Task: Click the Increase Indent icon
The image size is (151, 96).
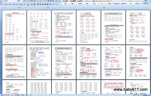Action: [x=51, y=1]
